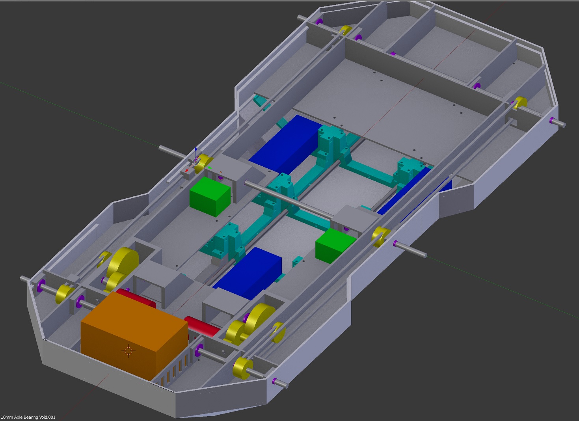
Task: Click the object name label 10mm Axle Bearing Void.001
Action: tap(28, 417)
